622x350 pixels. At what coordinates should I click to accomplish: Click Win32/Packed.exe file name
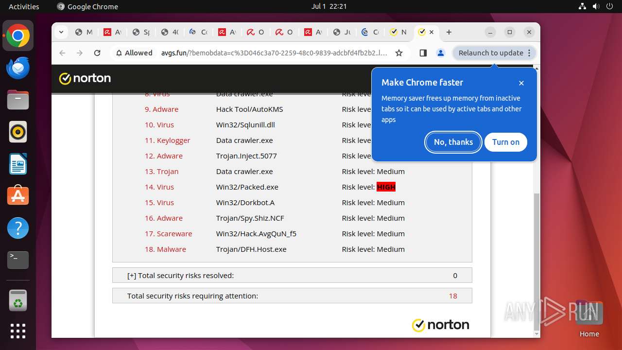point(247,187)
